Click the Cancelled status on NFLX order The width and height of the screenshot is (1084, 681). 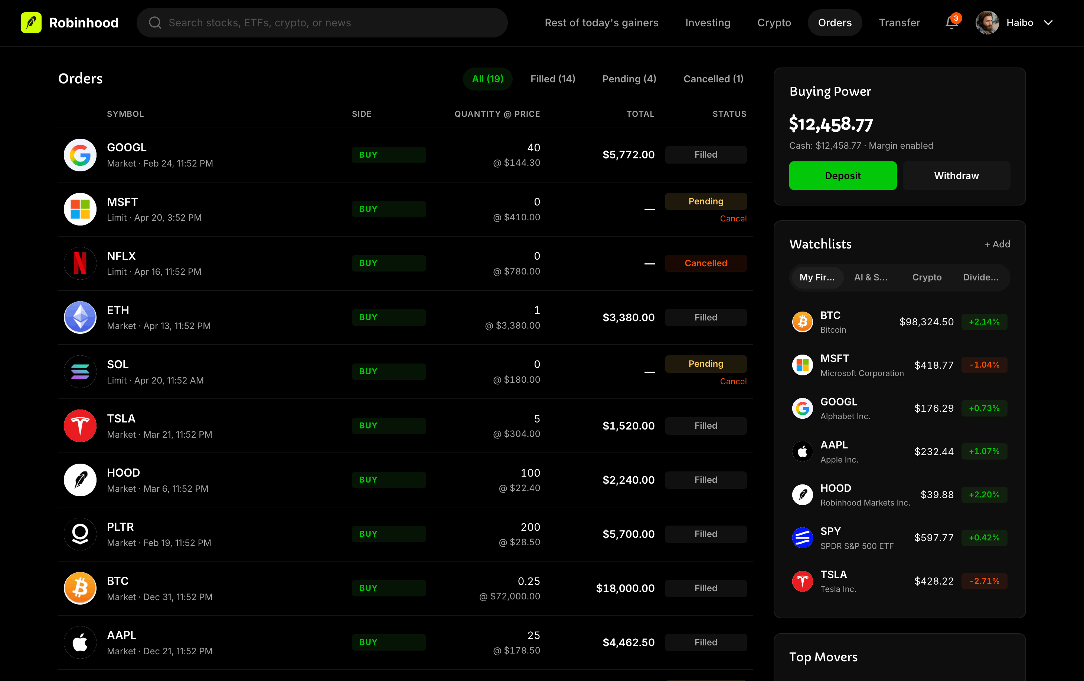(x=705, y=263)
